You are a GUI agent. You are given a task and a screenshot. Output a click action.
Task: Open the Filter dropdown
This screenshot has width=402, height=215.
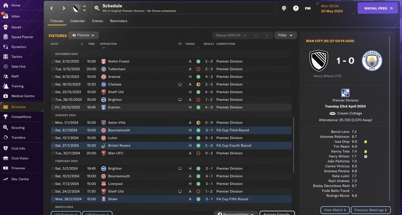click(x=285, y=35)
